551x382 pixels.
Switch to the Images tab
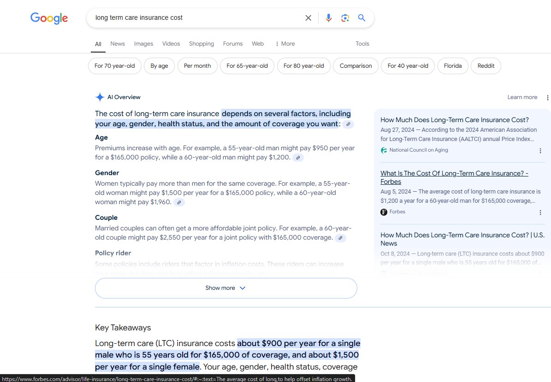click(143, 43)
